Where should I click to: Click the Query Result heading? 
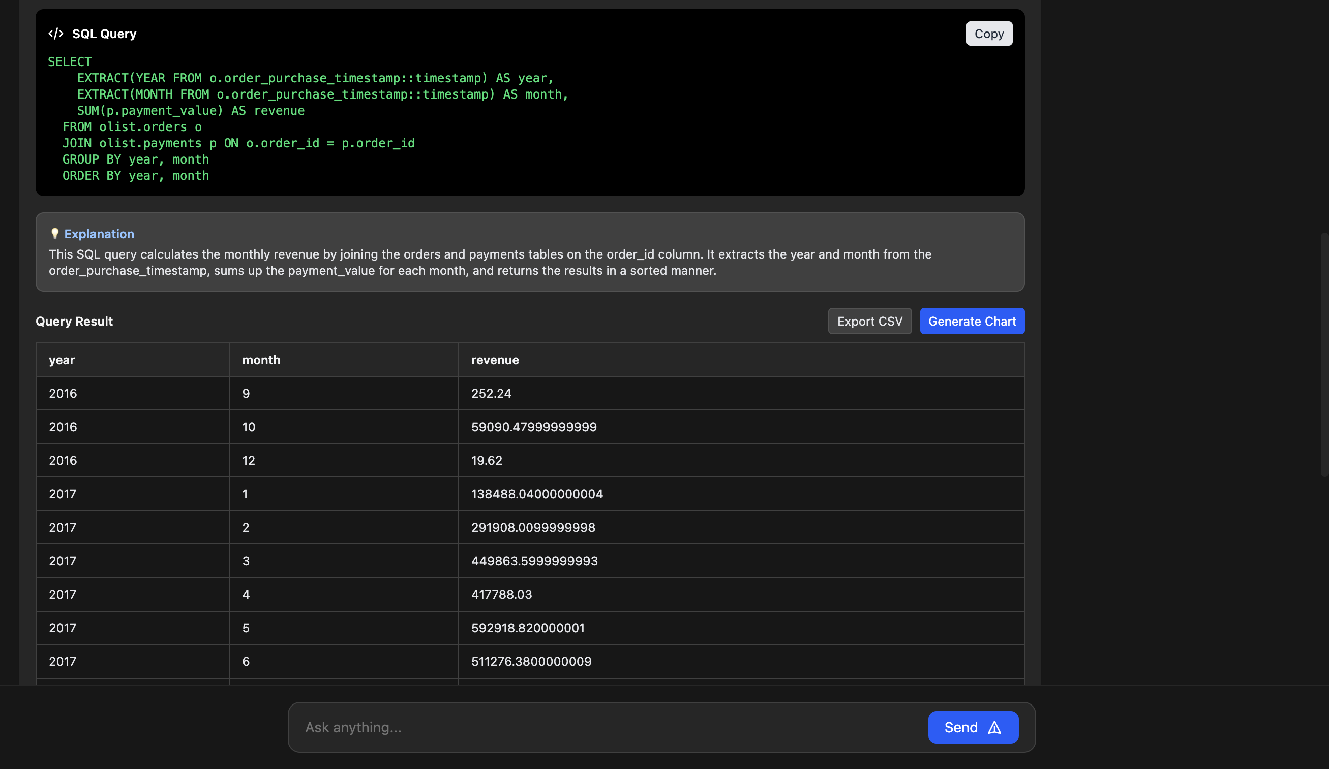coord(74,322)
